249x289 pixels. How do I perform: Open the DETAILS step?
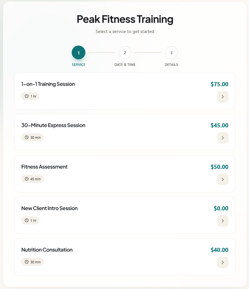click(171, 64)
